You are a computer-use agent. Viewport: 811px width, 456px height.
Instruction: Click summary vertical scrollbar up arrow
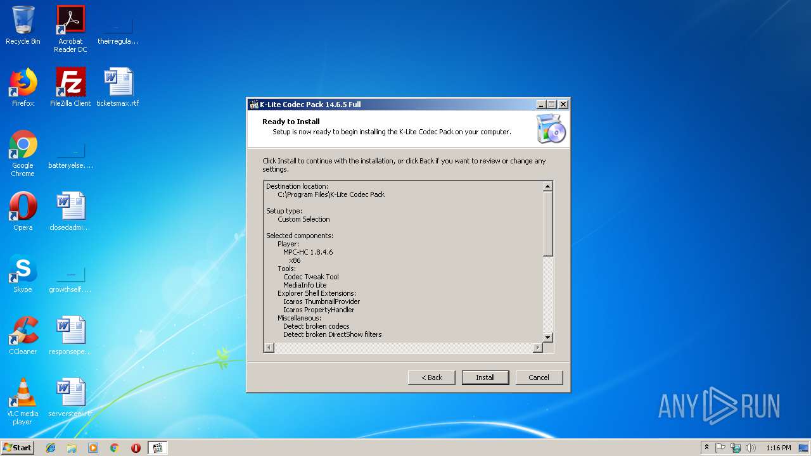tap(548, 186)
